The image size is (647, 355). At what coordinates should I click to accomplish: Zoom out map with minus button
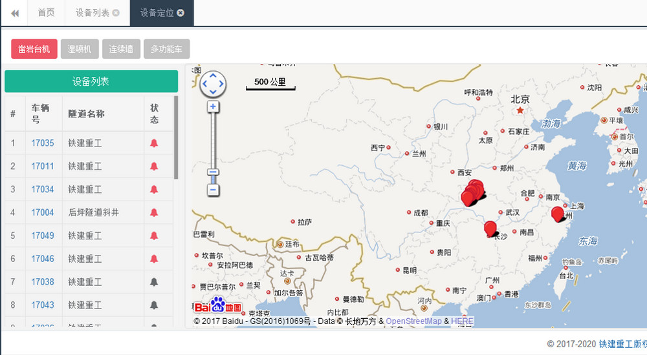click(213, 190)
